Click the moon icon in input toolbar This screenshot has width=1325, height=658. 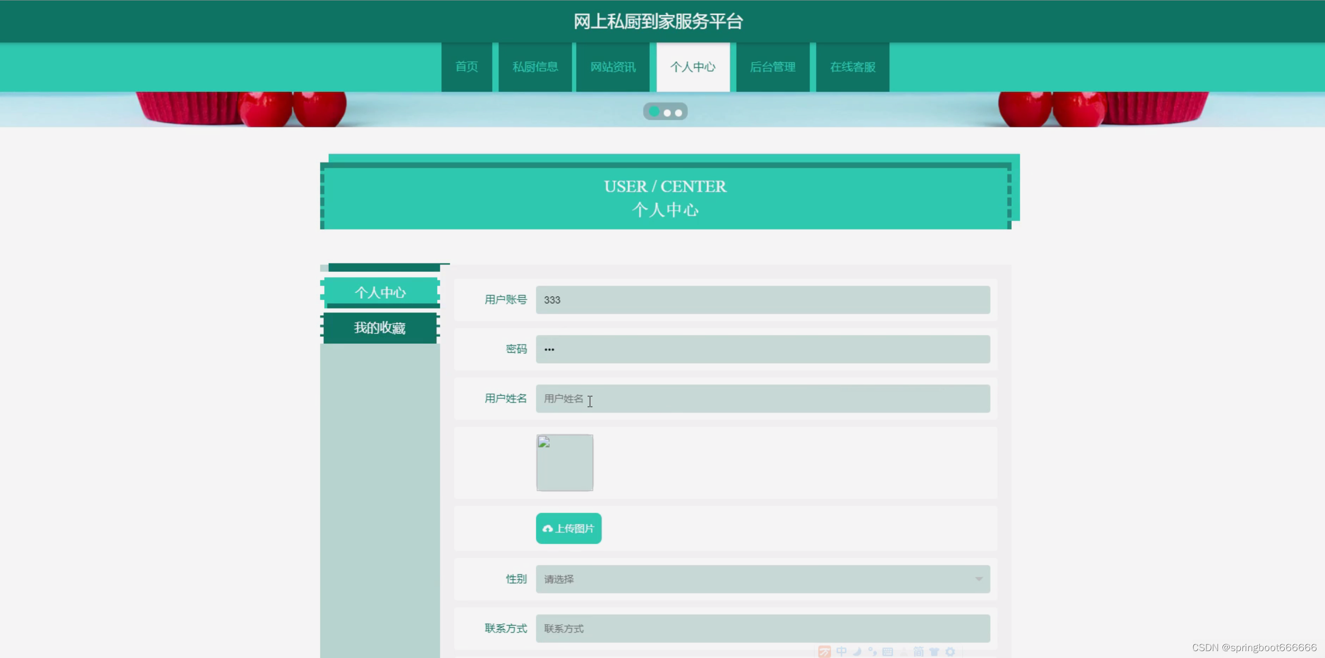[x=857, y=652]
